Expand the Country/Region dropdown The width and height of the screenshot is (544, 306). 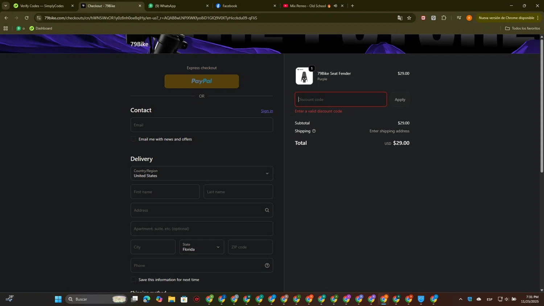202,173
